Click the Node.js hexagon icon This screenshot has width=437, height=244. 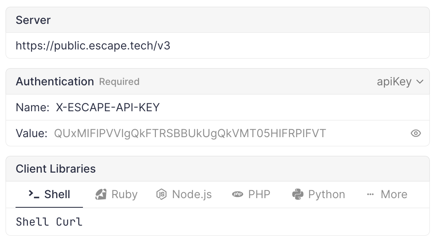pyautogui.click(x=161, y=194)
